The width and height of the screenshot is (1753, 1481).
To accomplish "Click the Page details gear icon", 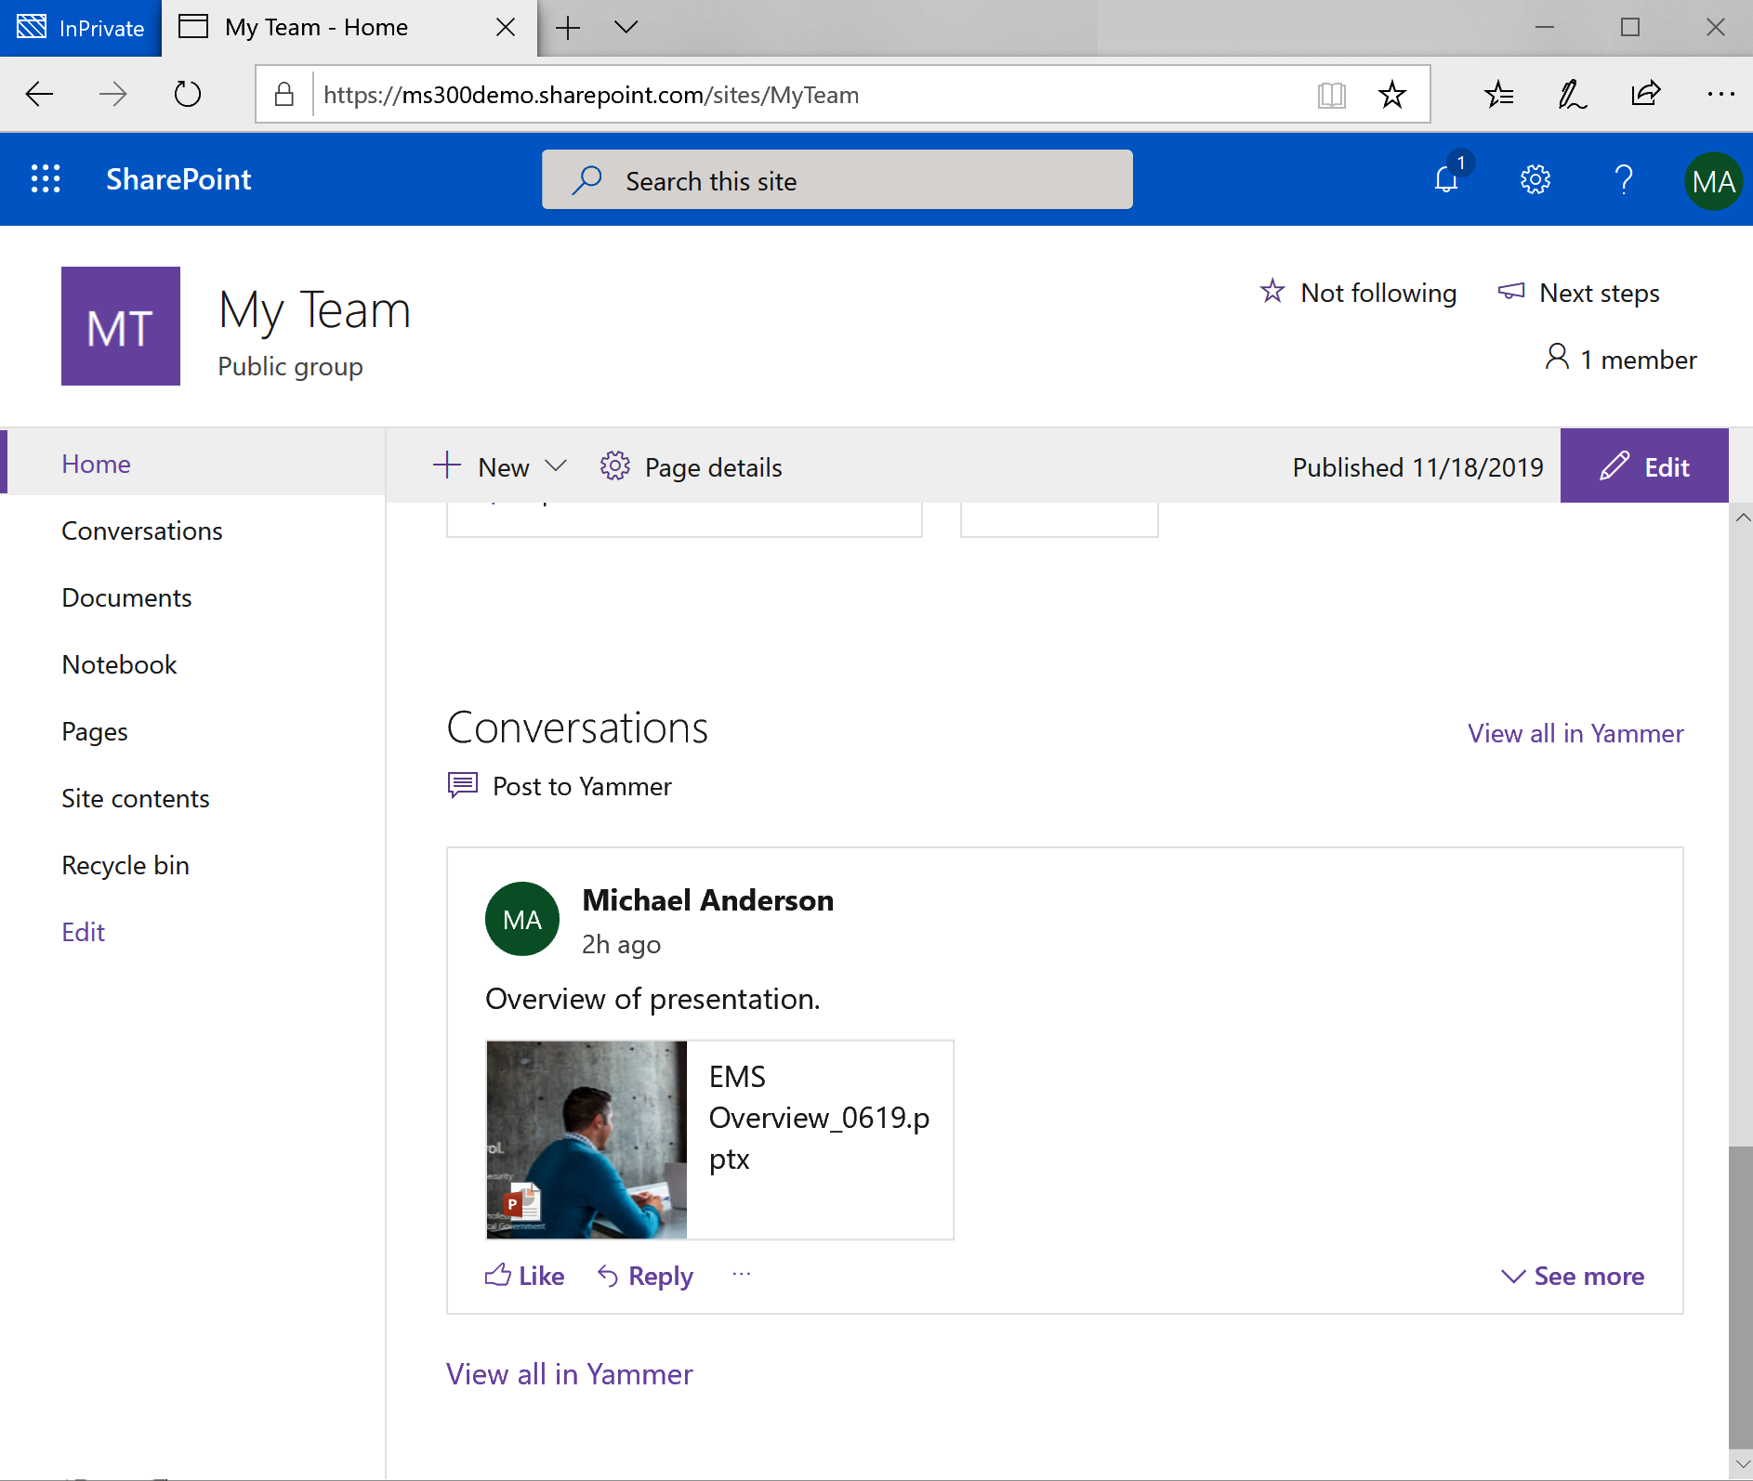I will (614, 465).
